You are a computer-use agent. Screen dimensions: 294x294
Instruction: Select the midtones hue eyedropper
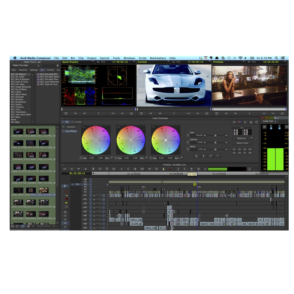point(146,158)
